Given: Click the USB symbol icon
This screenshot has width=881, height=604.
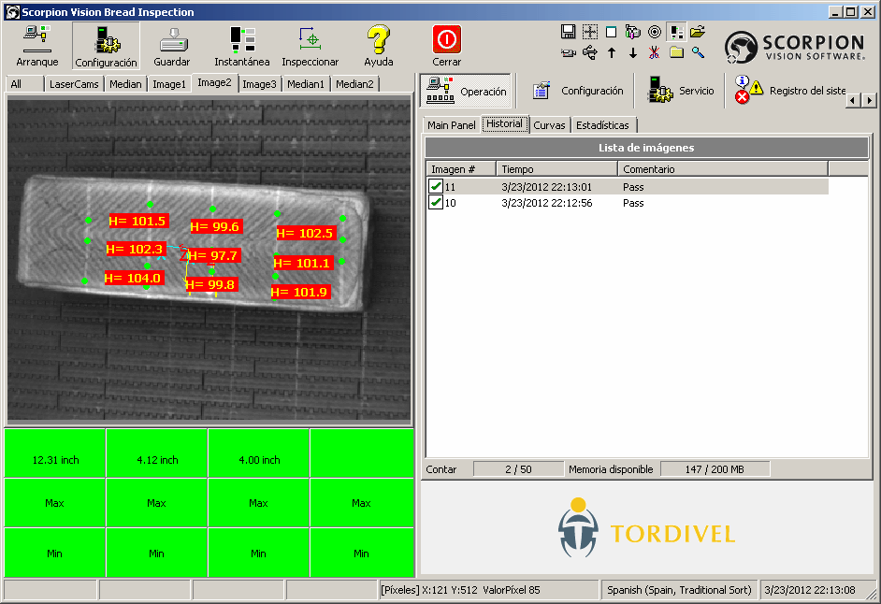Looking at the screenshot, I should point(589,52).
